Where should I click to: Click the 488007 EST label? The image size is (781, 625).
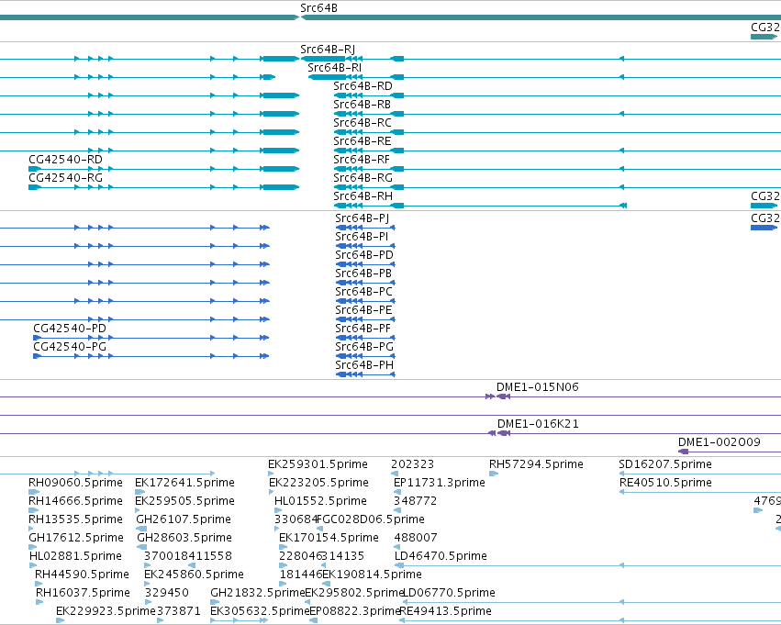pos(416,539)
